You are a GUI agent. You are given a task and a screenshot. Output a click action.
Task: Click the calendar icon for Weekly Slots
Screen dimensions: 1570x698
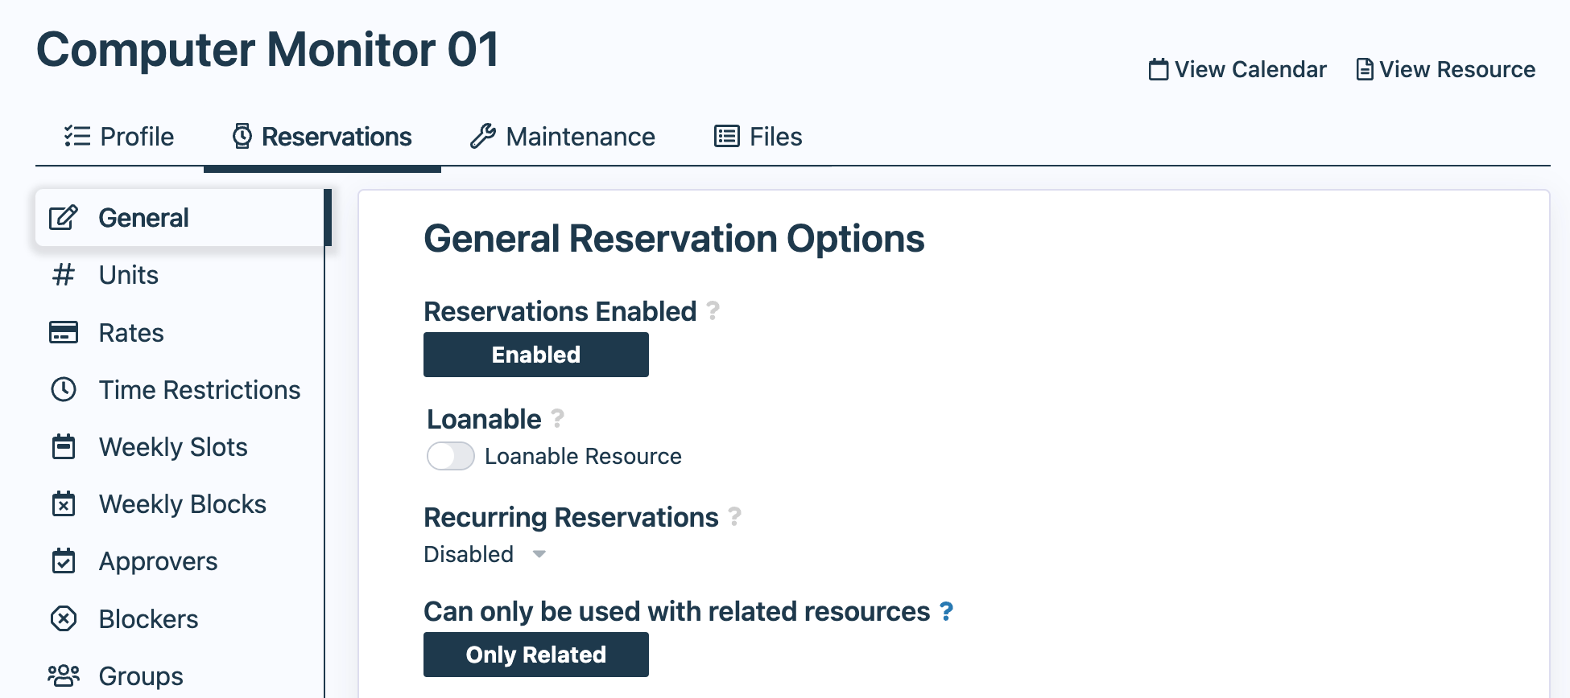tap(64, 447)
